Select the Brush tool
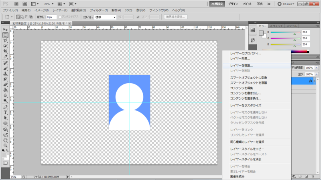The image size is (321, 180). tap(5, 68)
